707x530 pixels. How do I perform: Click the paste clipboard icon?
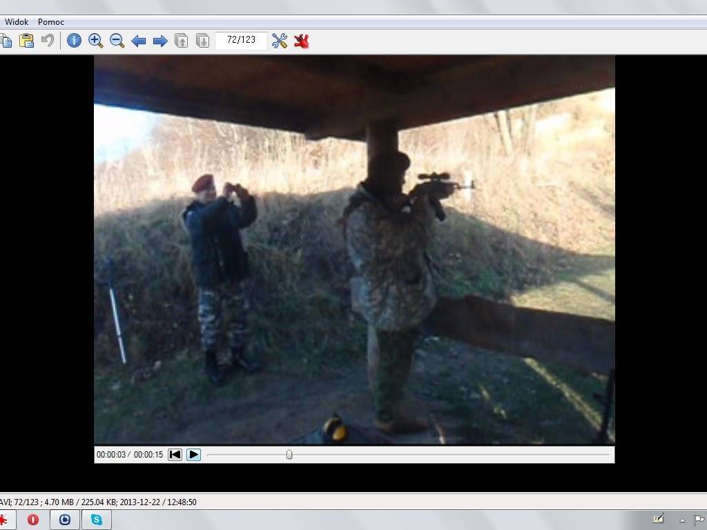click(26, 41)
